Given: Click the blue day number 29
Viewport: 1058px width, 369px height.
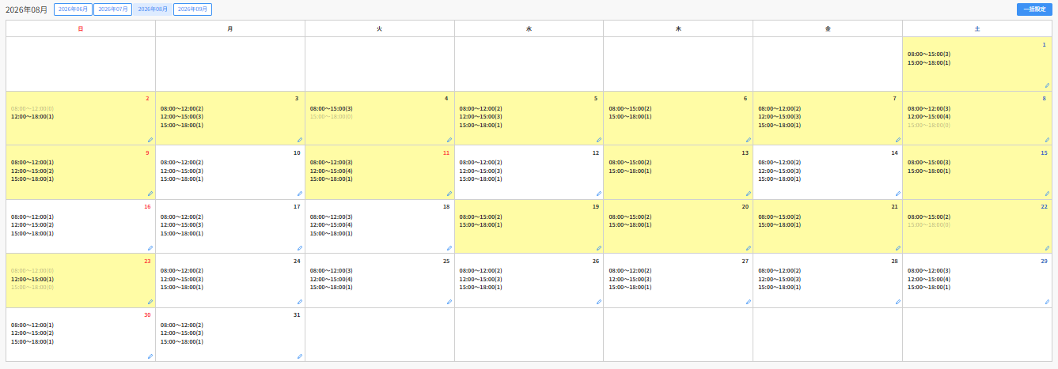Looking at the screenshot, I should [x=1044, y=262].
